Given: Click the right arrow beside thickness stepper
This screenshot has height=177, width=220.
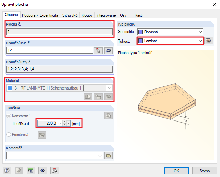Looking at the screenshot, I should click(x=68, y=123).
